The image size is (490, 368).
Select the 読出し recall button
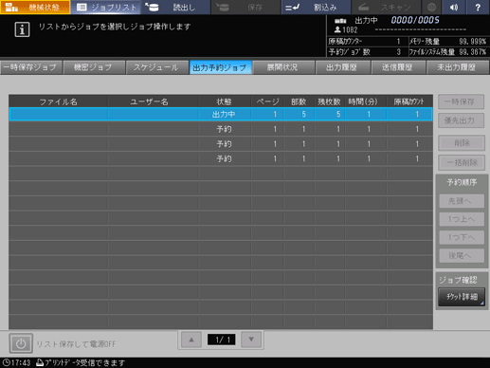coord(175,7)
